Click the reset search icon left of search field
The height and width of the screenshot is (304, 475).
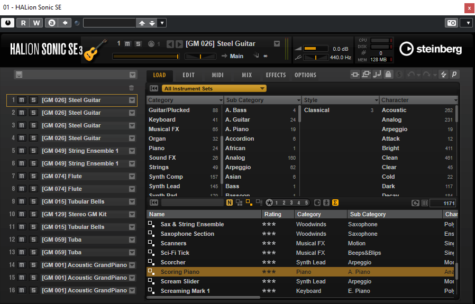[x=154, y=202]
